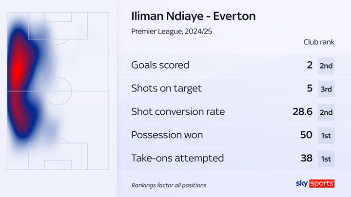Select the Shots on target label

166,89
